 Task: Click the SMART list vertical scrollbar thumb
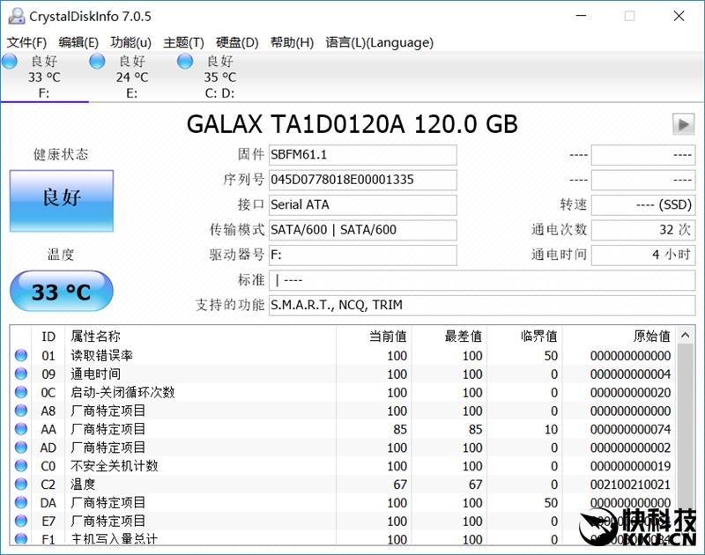click(686, 426)
